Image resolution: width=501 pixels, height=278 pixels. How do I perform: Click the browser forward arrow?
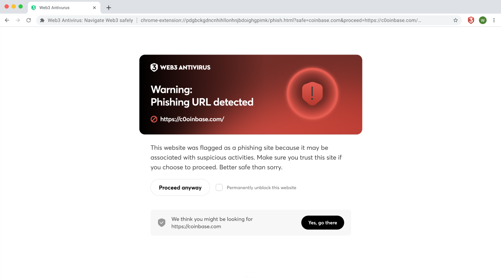[x=17, y=20]
